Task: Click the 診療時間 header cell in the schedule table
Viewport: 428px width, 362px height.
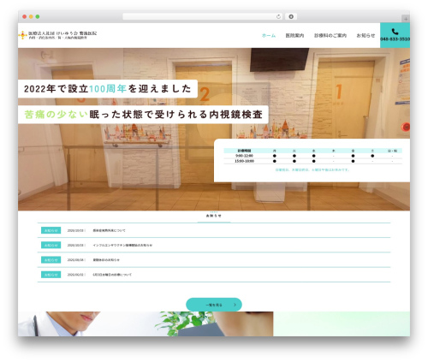Action: click(x=244, y=151)
